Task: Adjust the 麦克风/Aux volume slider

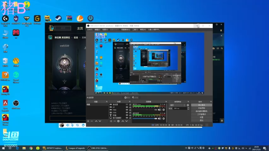Action: 145,110
